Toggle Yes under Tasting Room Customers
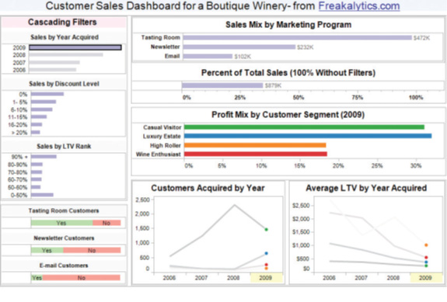The height and width of the screenshot is (302, 447). point(62,223)
